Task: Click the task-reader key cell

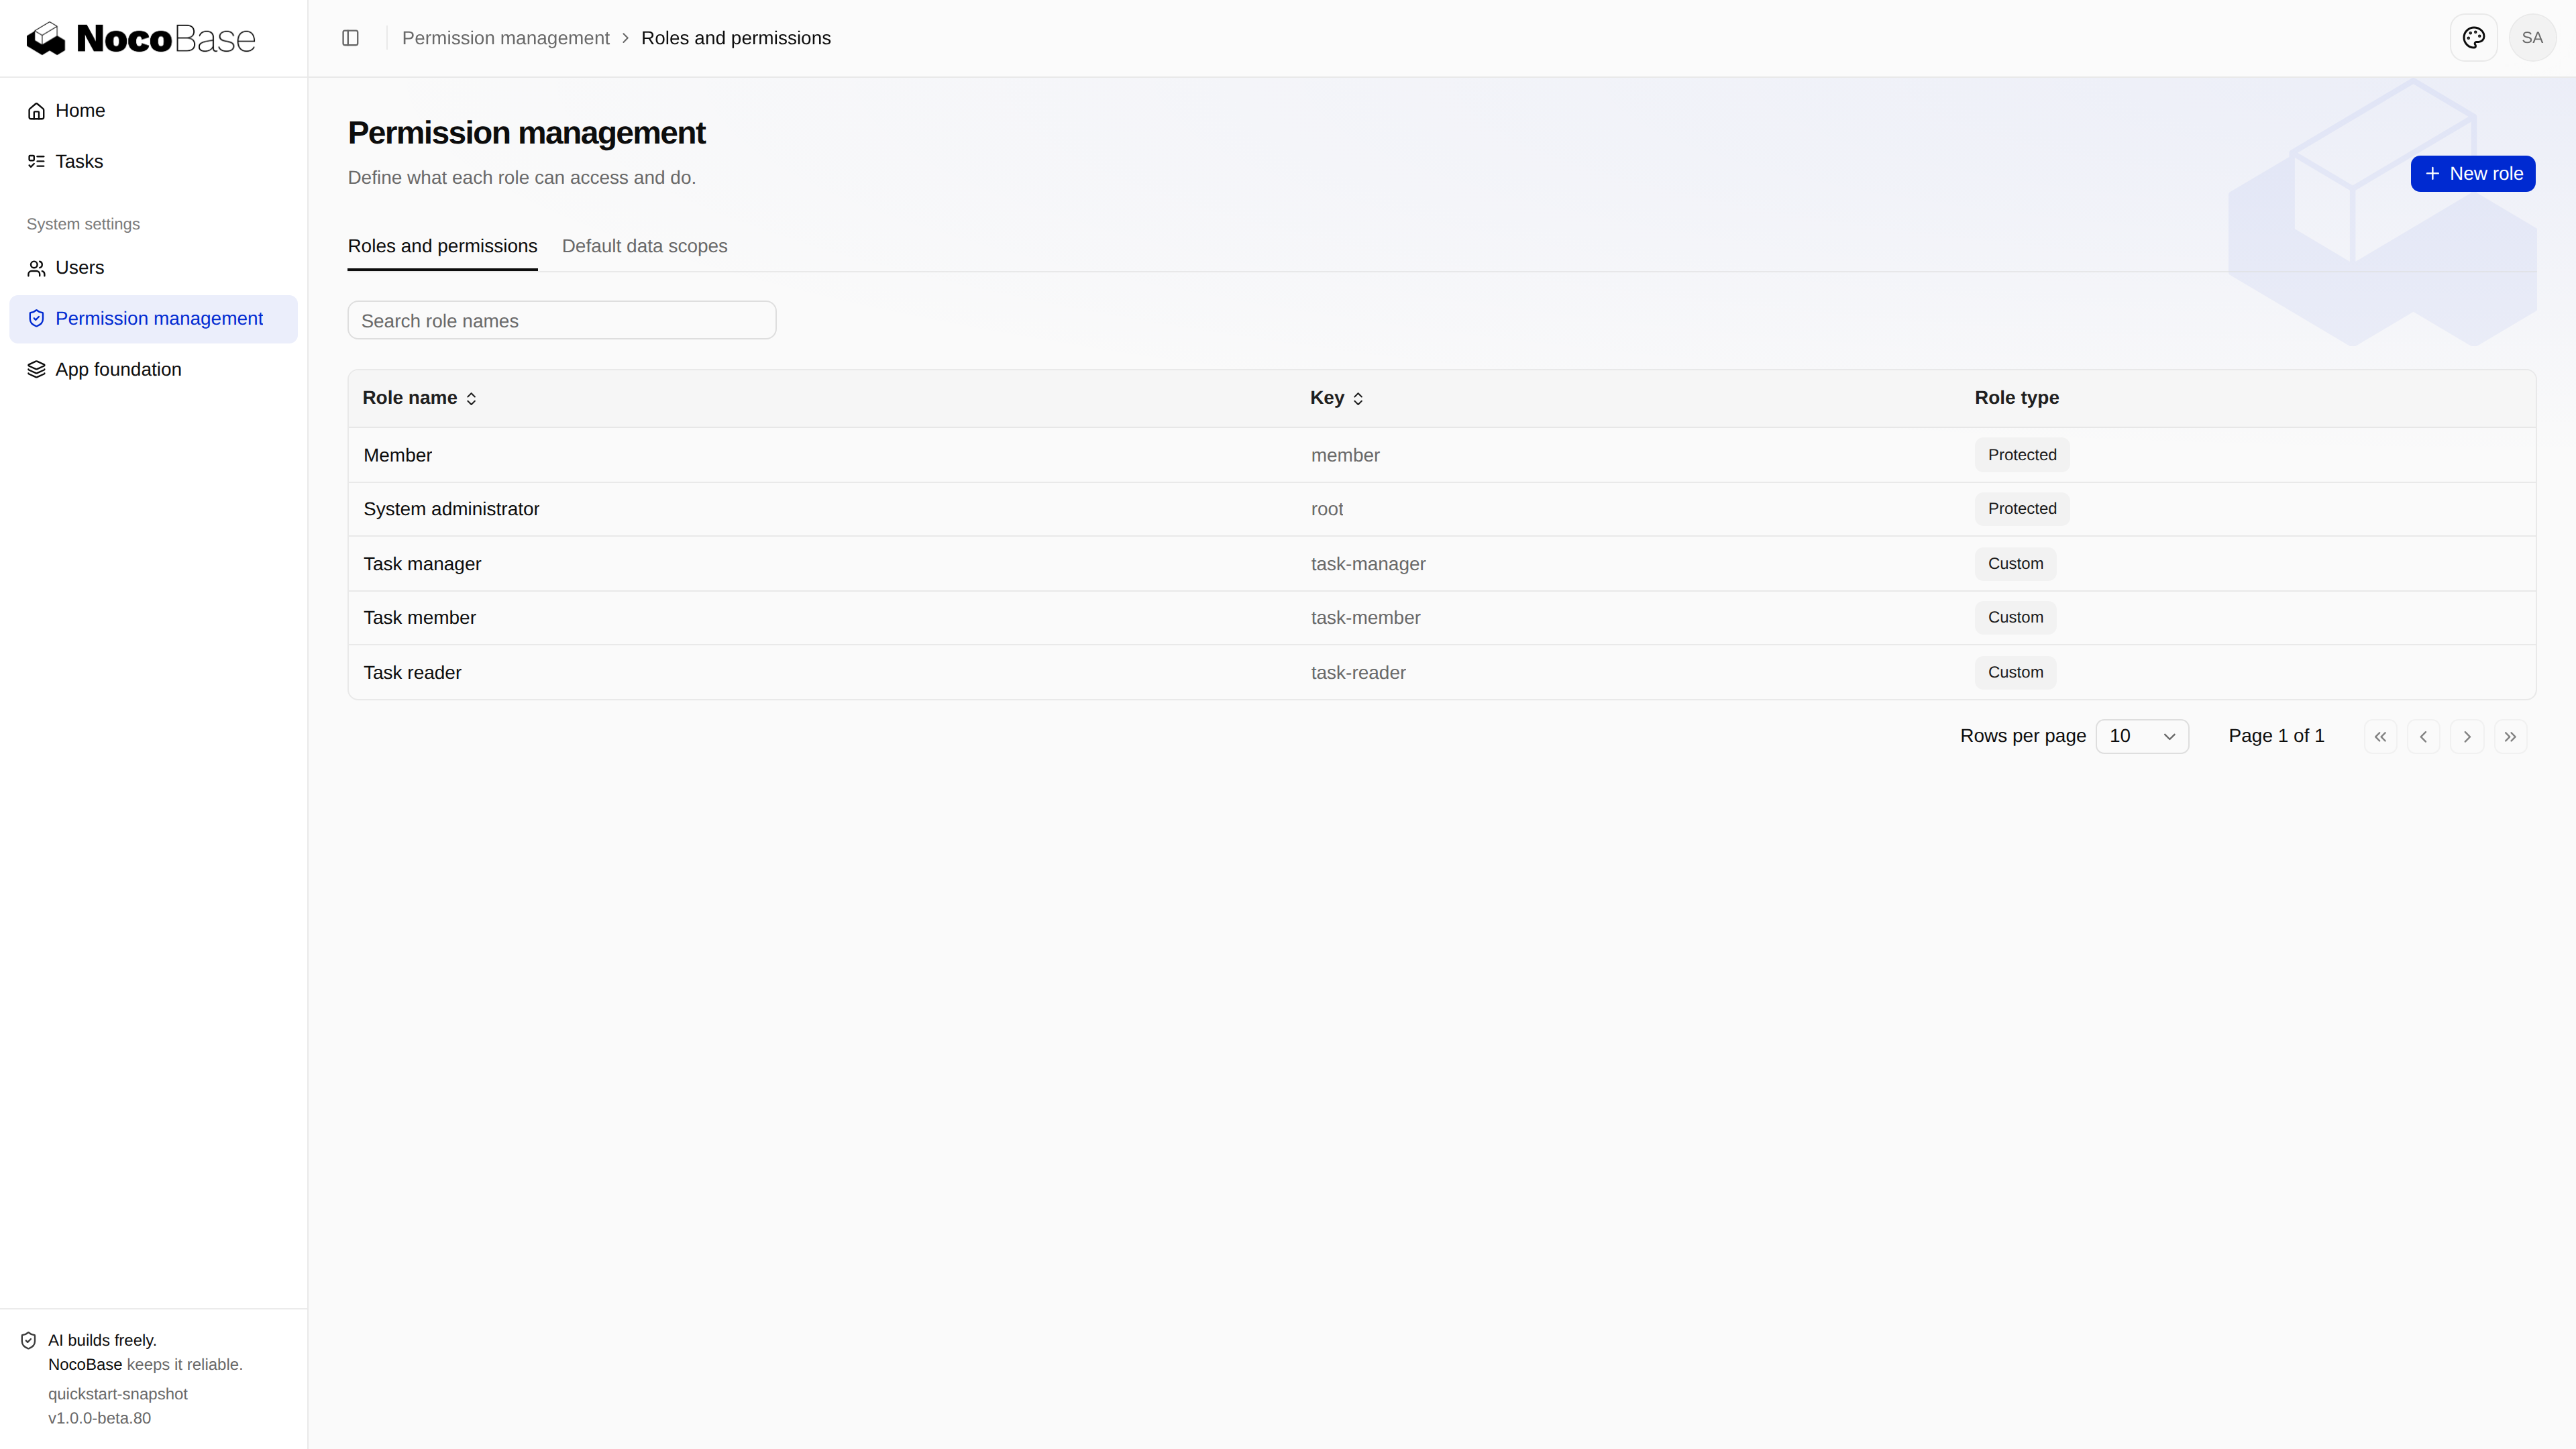Action: pyautogui.click(x=1358, y=673)
